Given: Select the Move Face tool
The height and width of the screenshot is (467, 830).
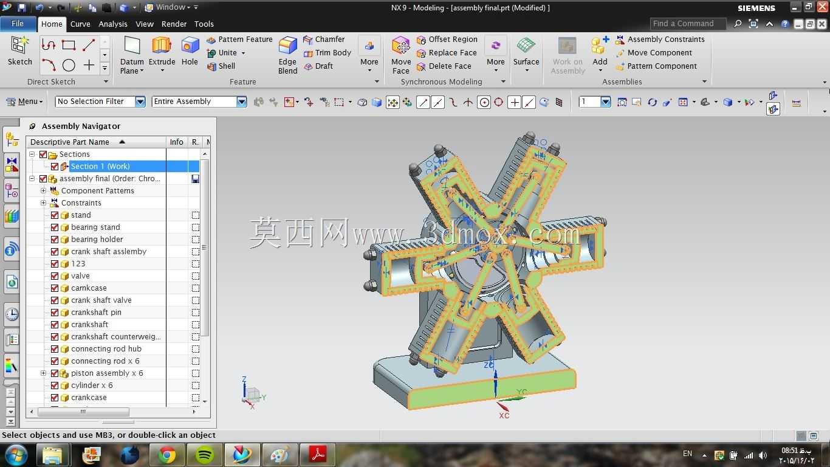Looking at the screenshot, I should [x=401, y=55].
